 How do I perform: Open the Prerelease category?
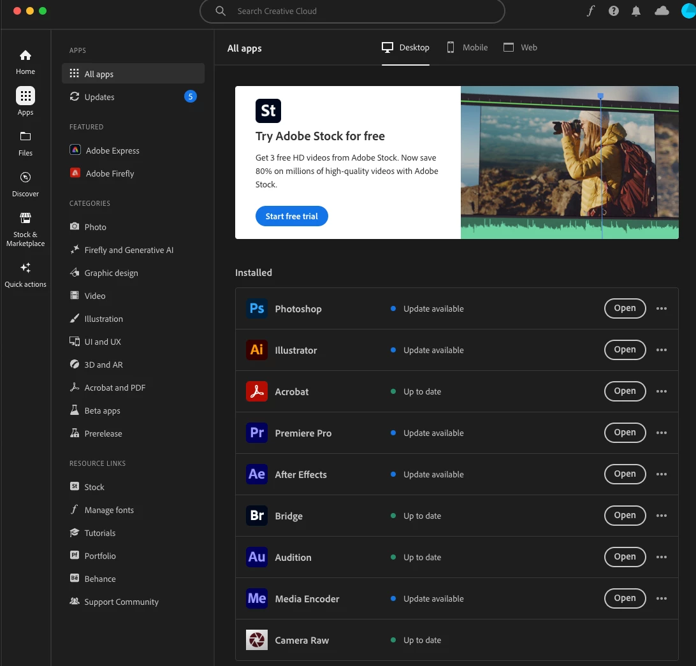pos(96,433)
